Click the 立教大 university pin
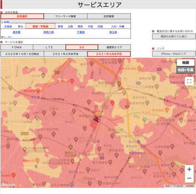The image size is (196, 194). (x=54, y=114)
